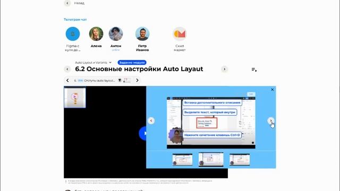This screenshot has width=340, height=191.
Task: Open small video thumbnail in player corner
Action: tap(75, 97)
